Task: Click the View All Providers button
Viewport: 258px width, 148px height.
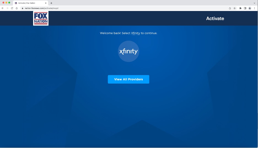Action: point(128,79)
